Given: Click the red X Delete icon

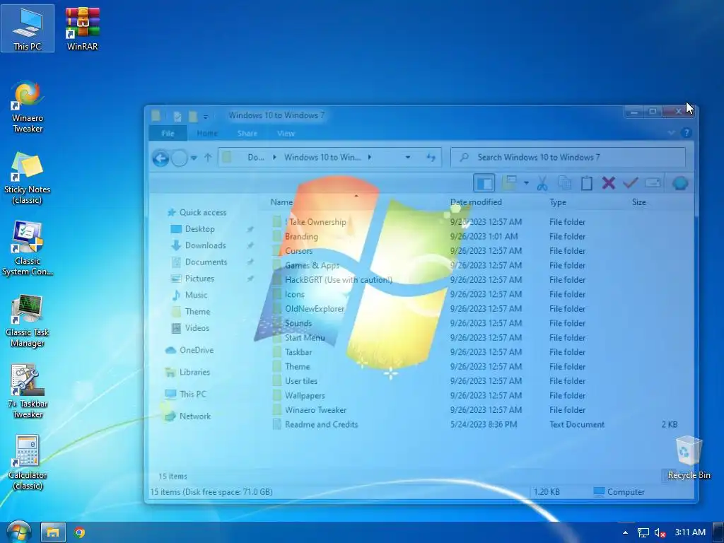Looking at the screenshot, I should click(609, 183).
